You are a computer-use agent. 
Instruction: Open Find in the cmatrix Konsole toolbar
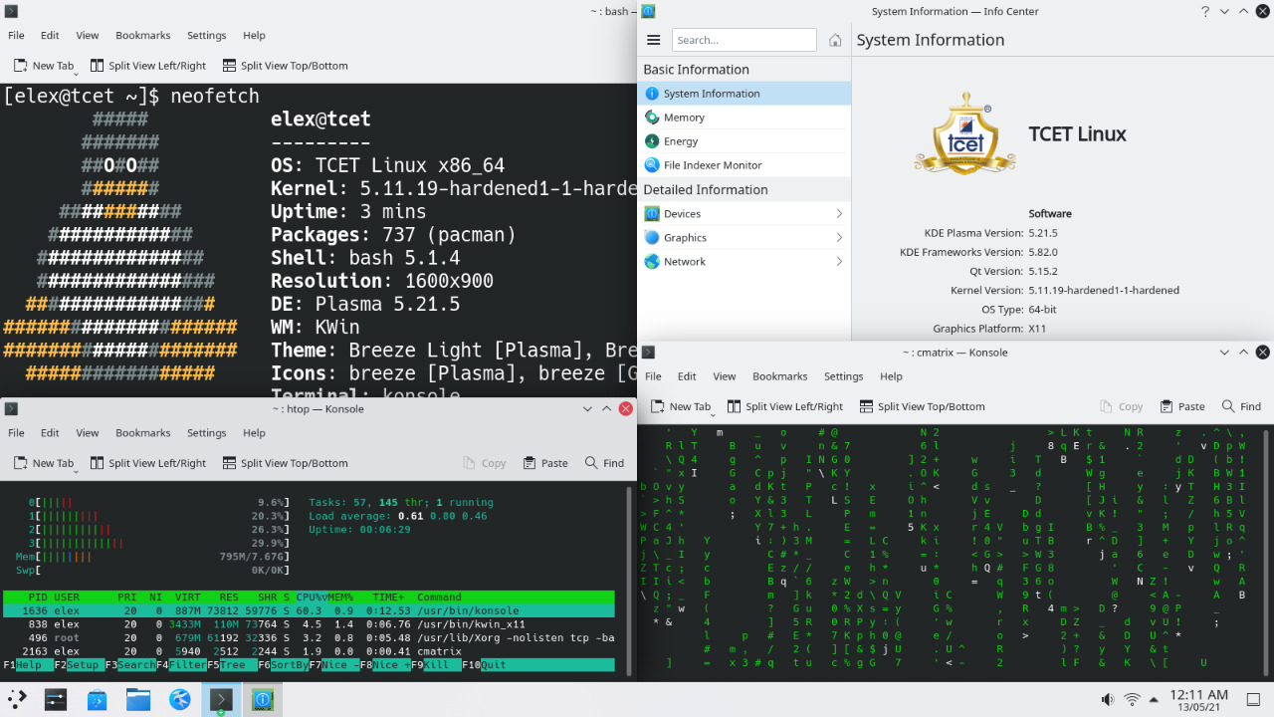1241,405
